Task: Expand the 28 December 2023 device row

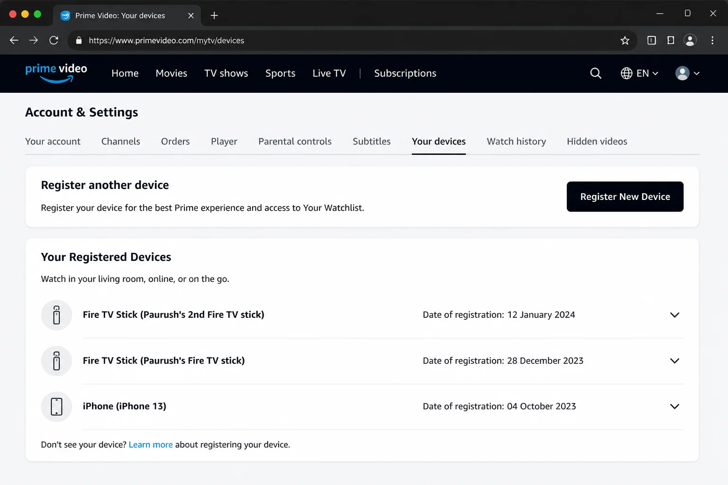Action: [x=674, y=361]
